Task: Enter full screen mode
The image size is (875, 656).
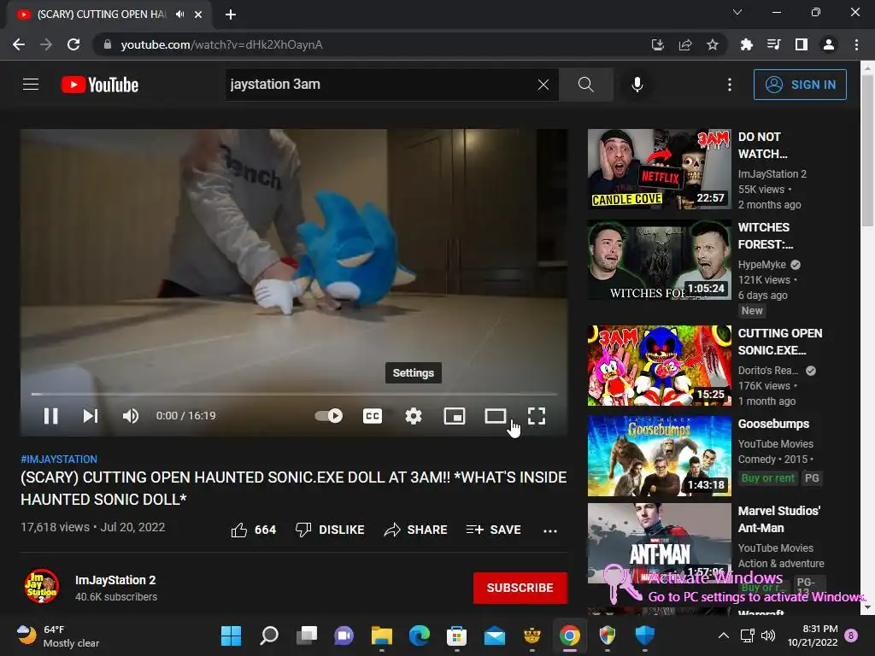Action: [537, 416]
